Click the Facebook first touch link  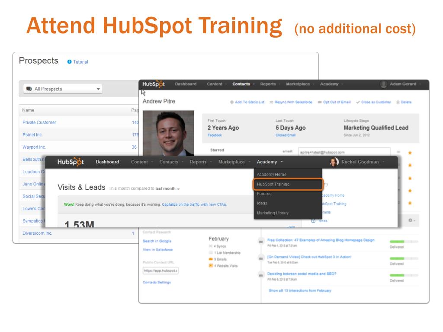[x=215, y=135]
